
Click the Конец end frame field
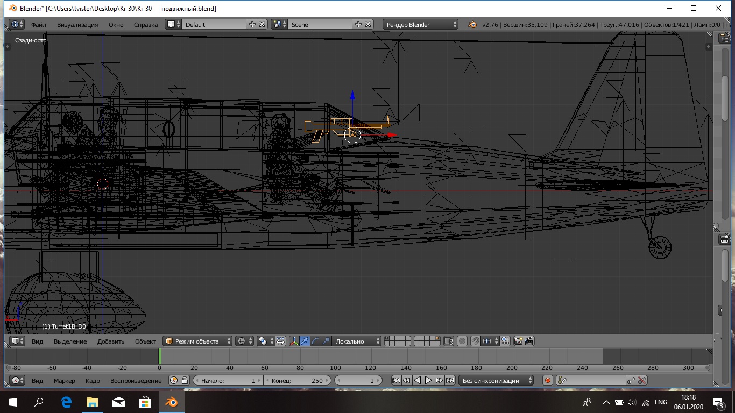click(297, 380)
